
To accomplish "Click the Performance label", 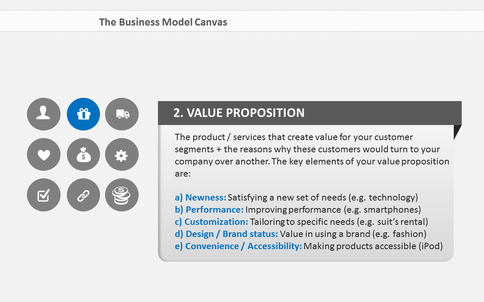I will [x=209, y=210].
